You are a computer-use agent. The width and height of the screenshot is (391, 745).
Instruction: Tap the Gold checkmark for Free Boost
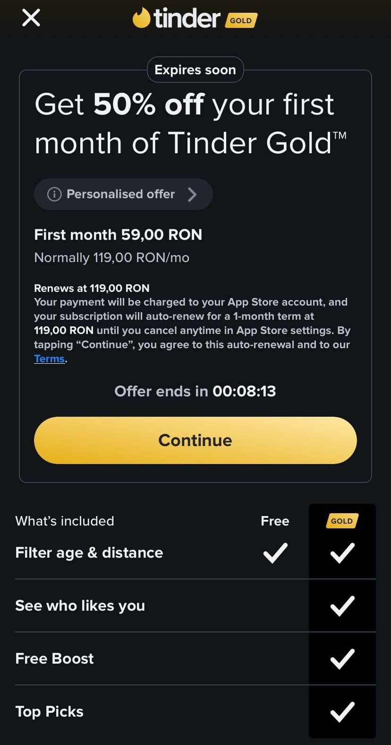point(342,659)
